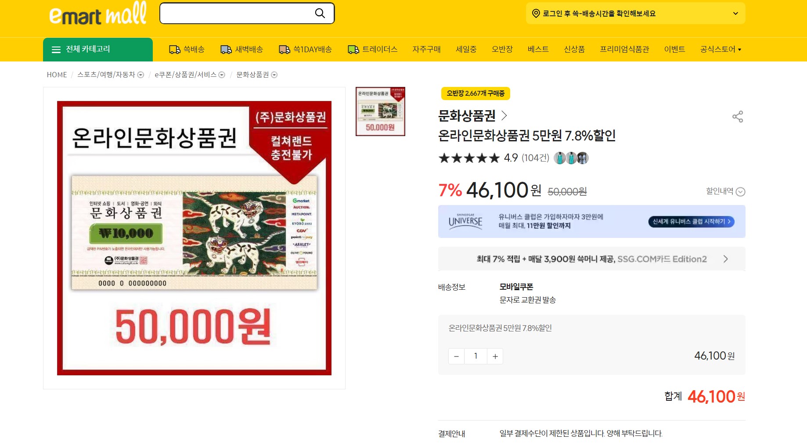This screenshot has width=807, height=446.
Task: Click the 전체 카테고리 button
Action: pos(98,50)
